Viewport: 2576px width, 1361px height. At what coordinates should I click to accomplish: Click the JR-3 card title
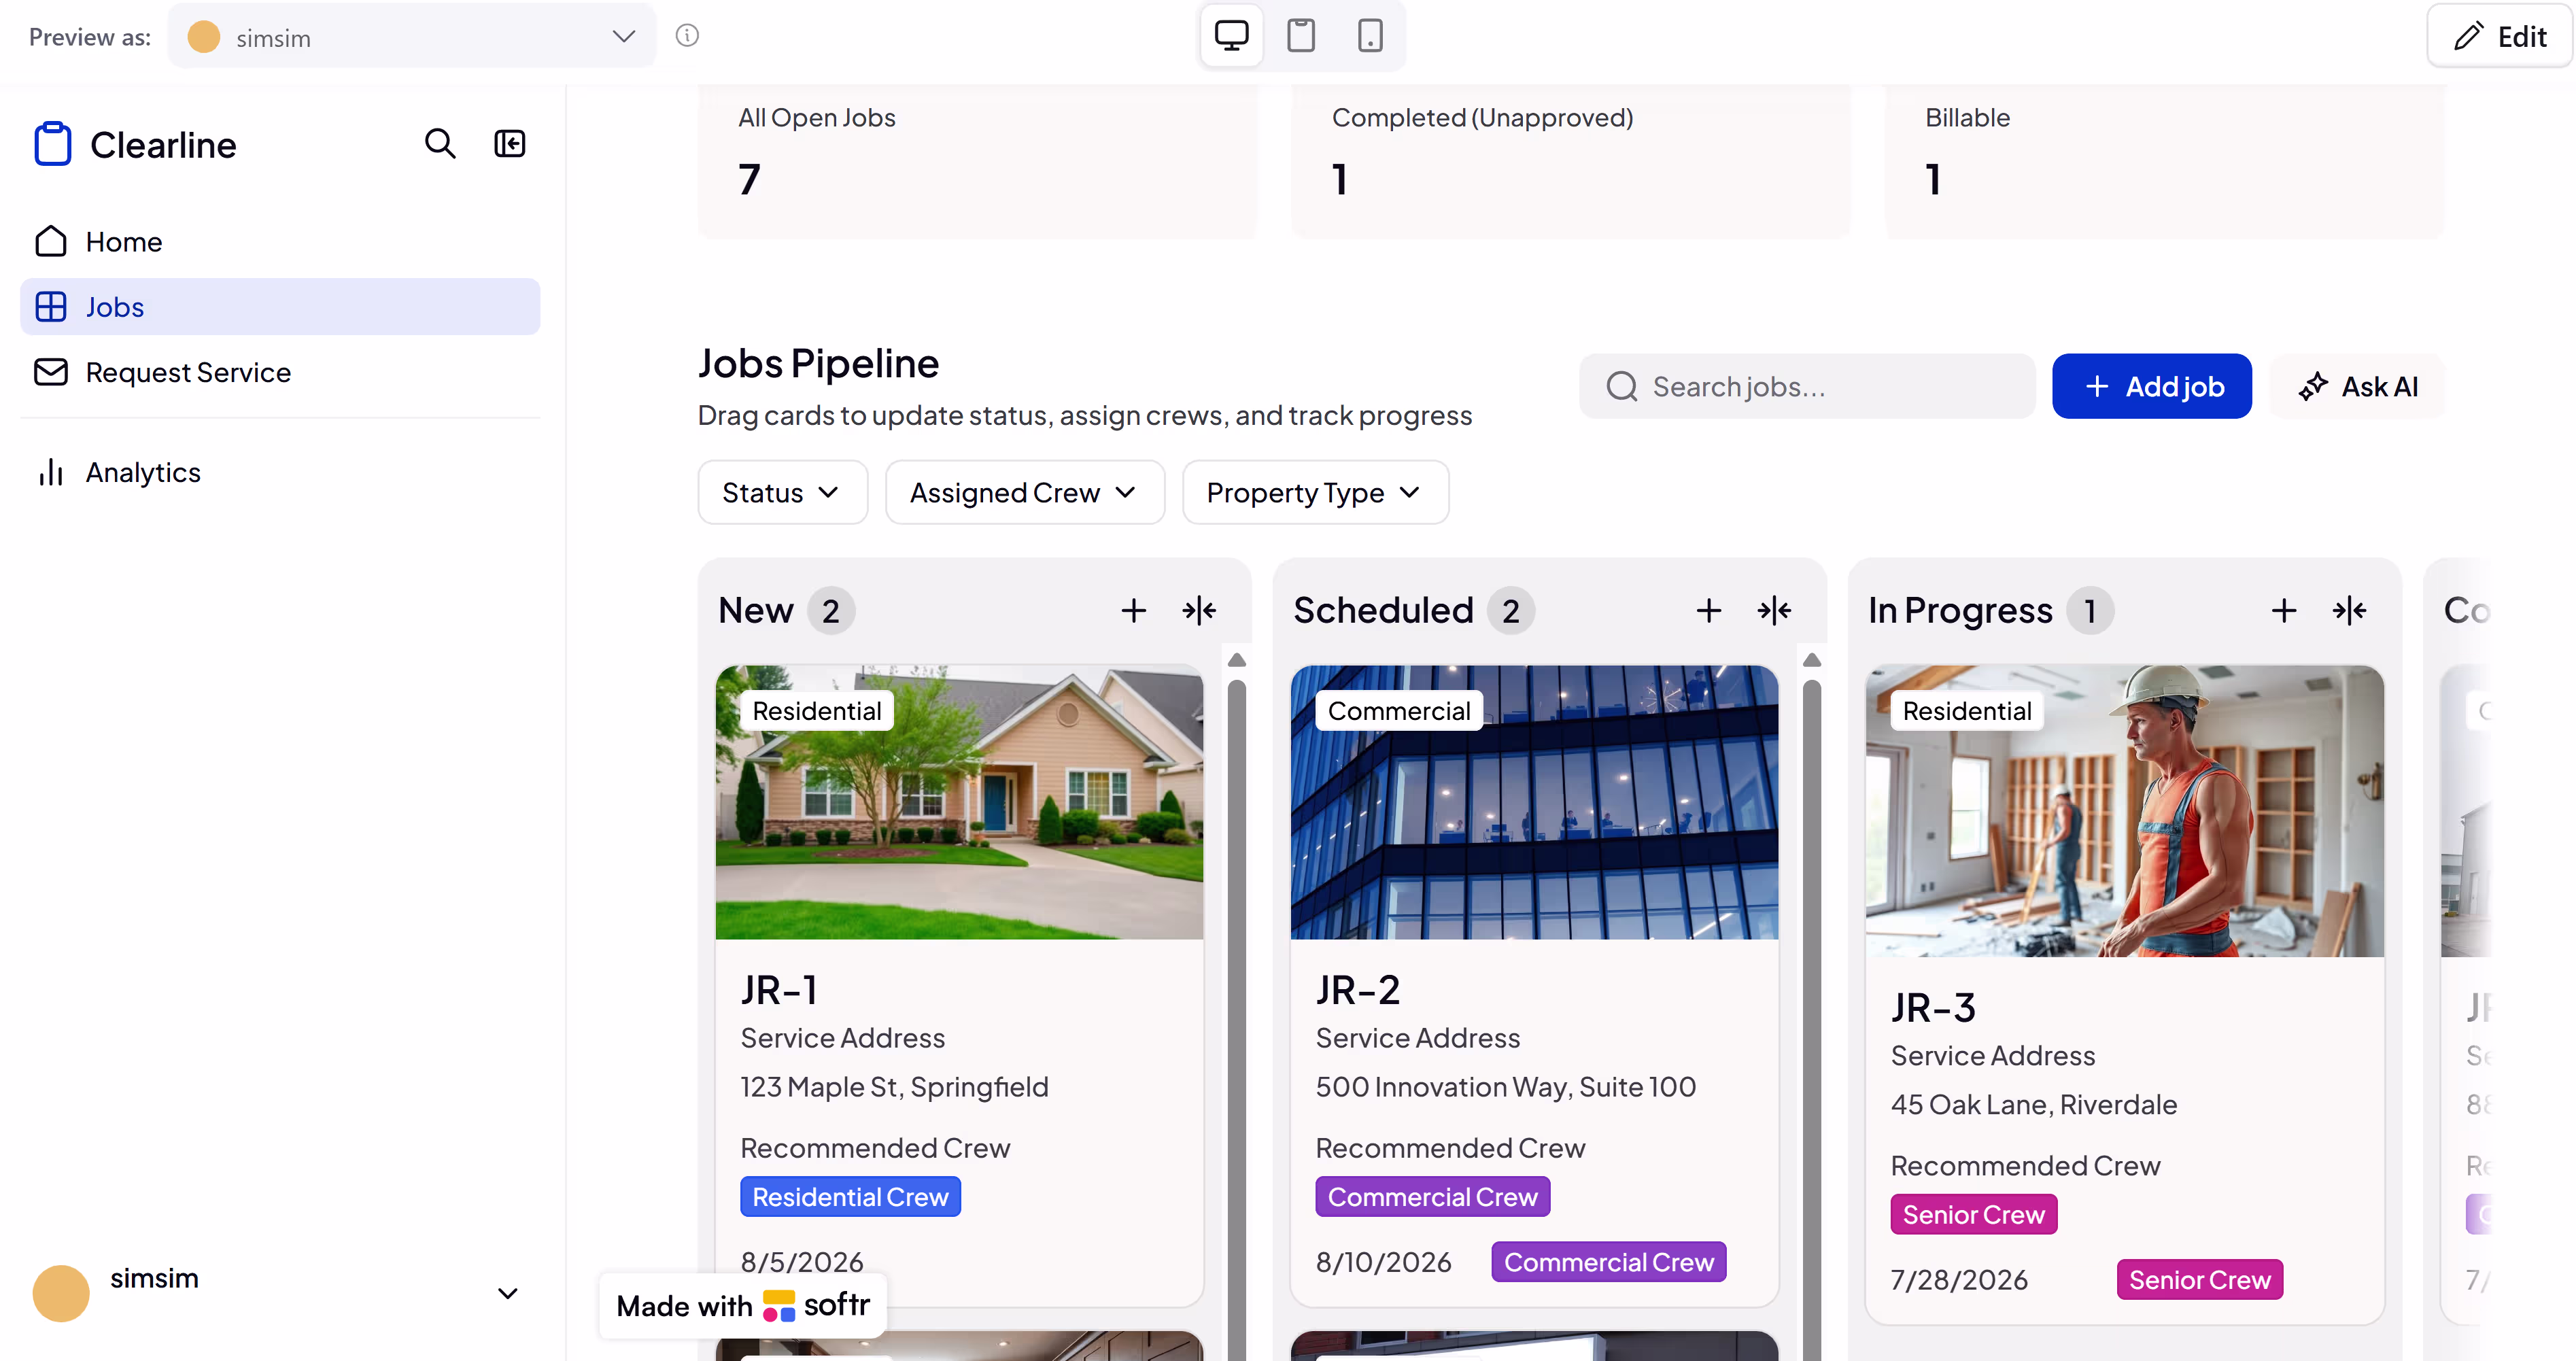pos(1933,1008)
